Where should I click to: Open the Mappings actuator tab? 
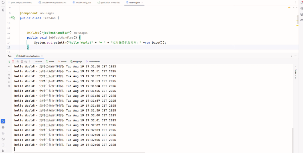pos(76,62)
